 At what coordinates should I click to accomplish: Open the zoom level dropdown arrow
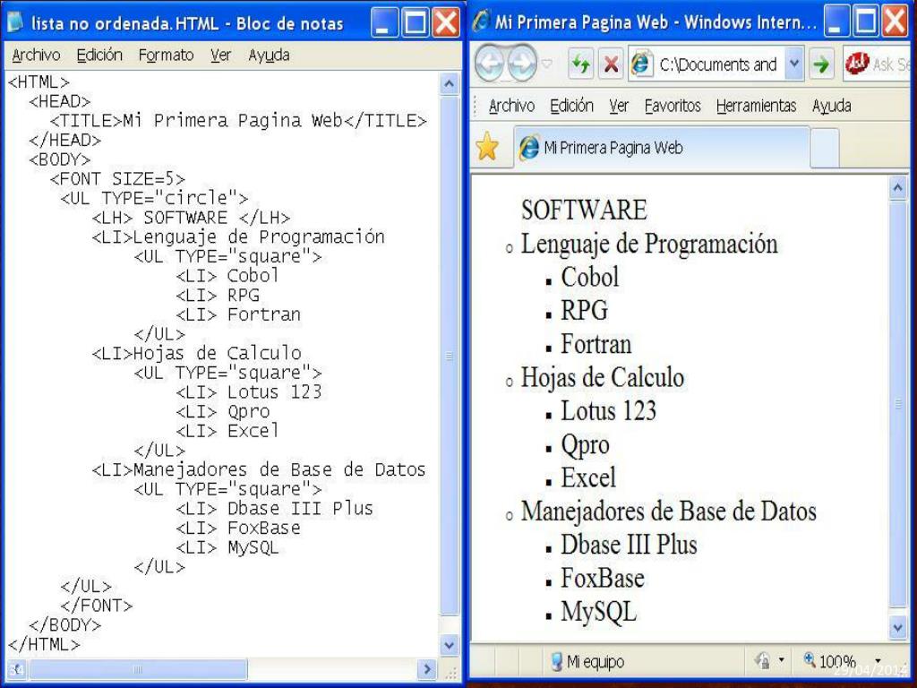point(878,661)
